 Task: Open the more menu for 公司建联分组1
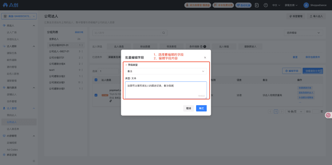pos(82,89)
